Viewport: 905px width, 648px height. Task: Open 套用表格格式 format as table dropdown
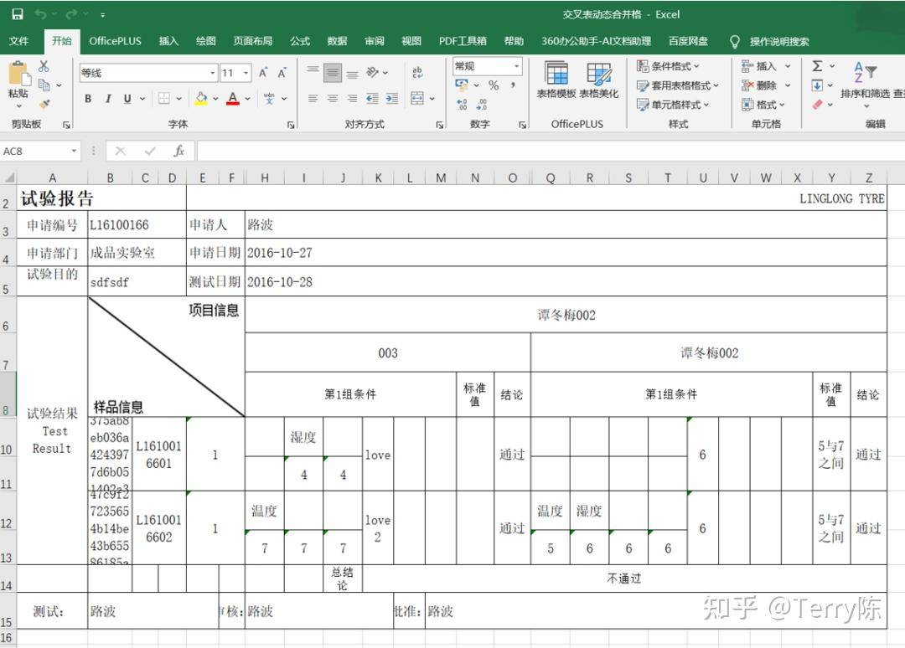point(678,85)
